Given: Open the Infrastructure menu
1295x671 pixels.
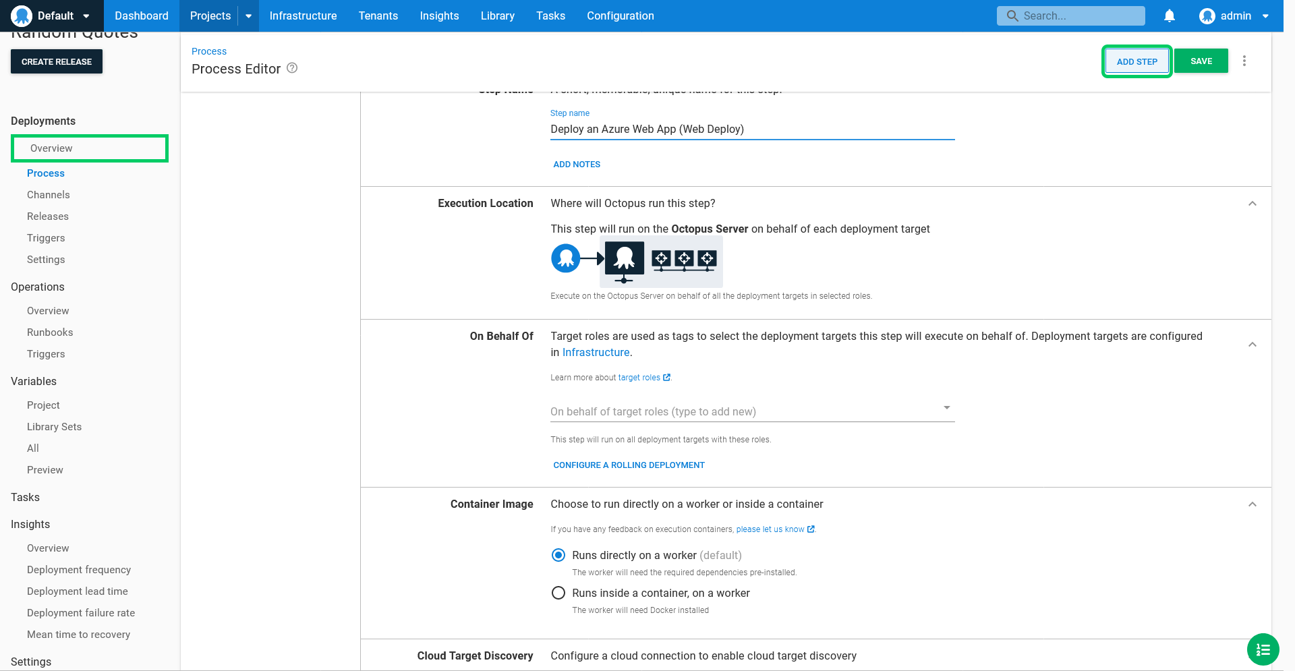Looking at the screenshot, I should pos(303,16).
